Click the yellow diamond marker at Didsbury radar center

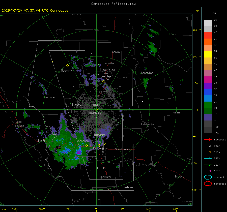(x=96, y=110)
